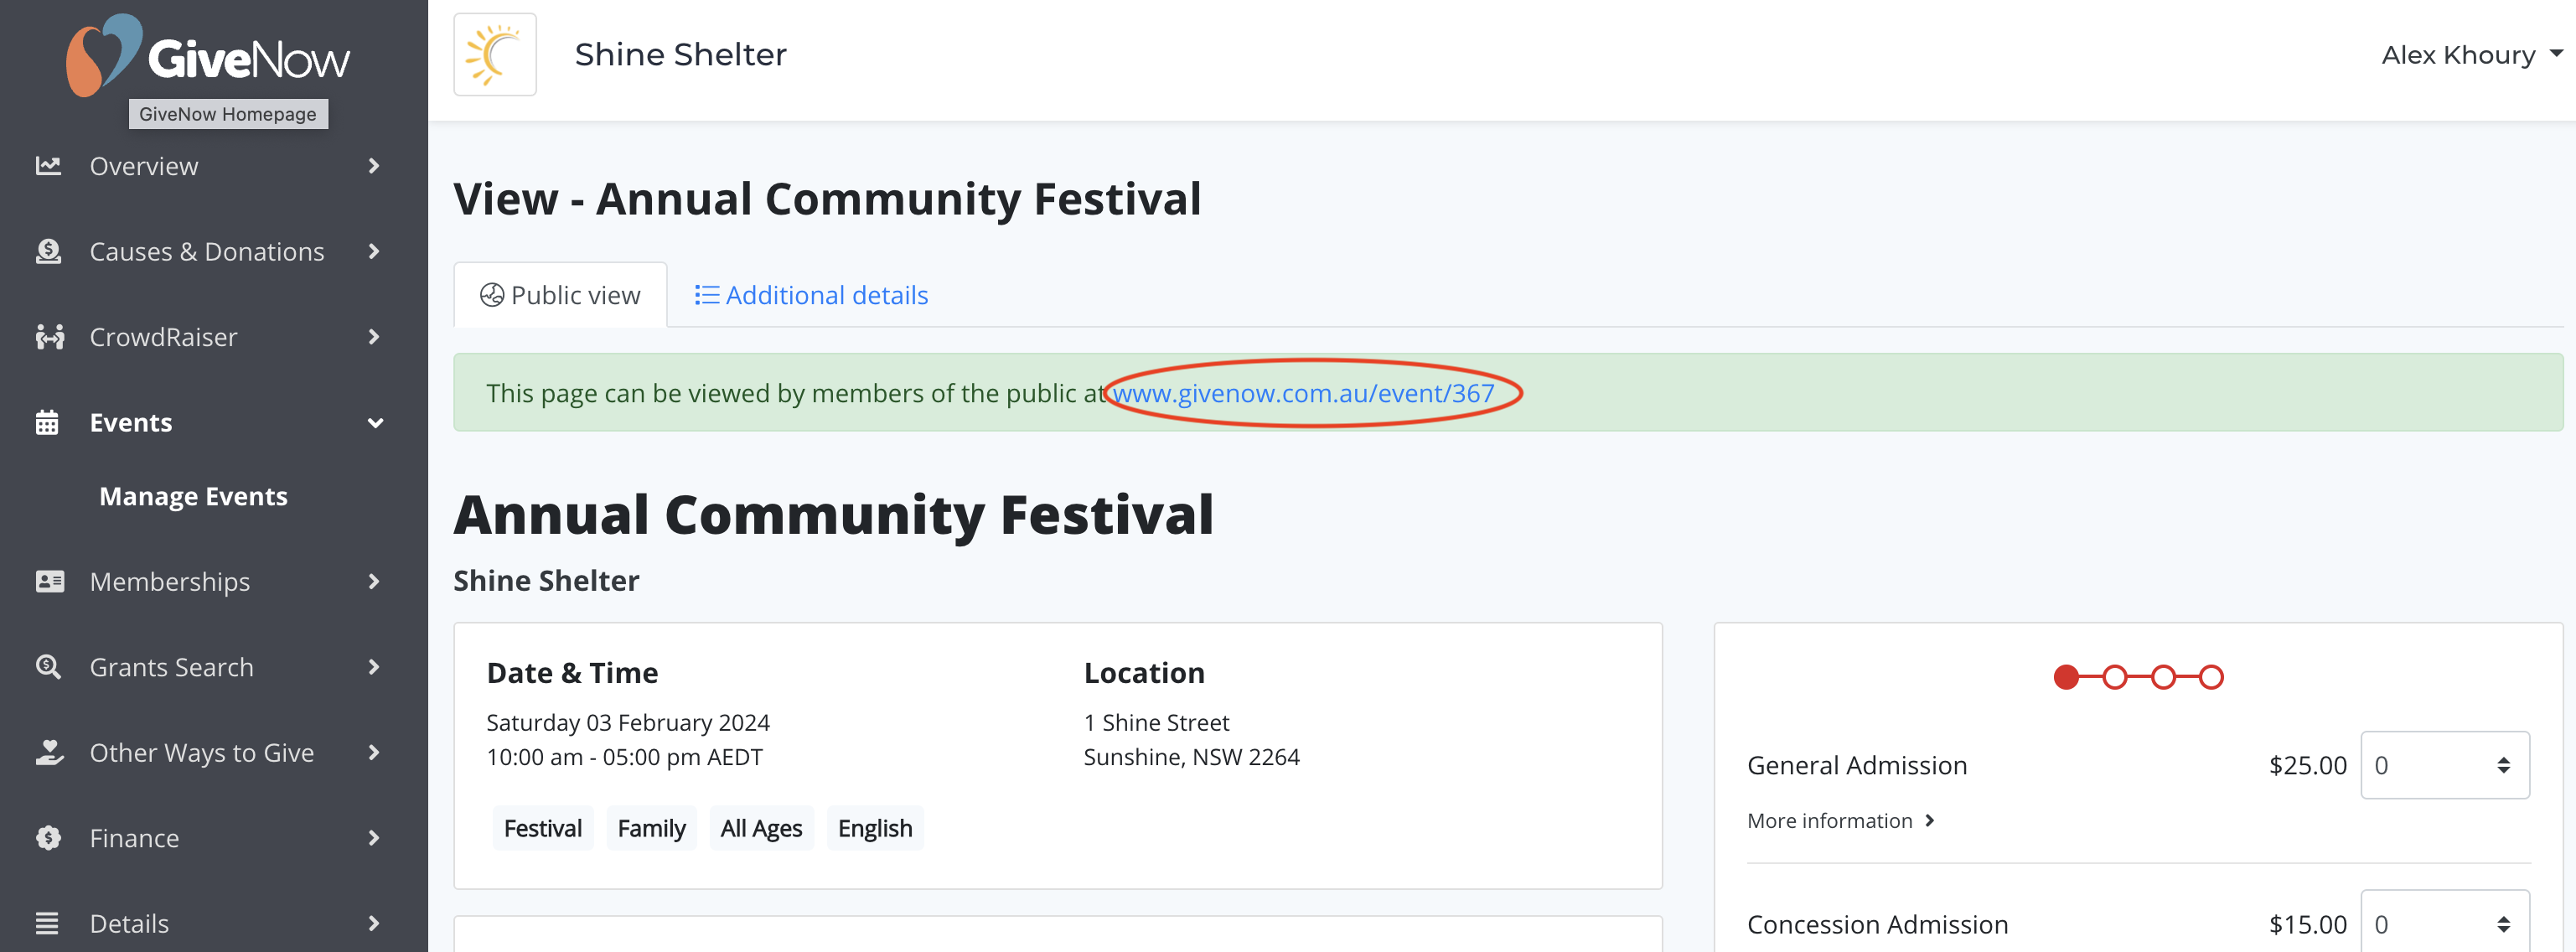This screenshot has width=2576, height=952.
Task: Click the Other Ways to Give hand icon
Action: coord(49,752)
